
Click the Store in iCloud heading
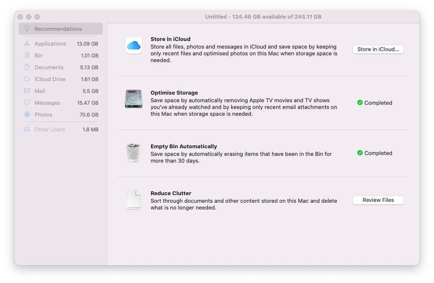click(170, 39)
